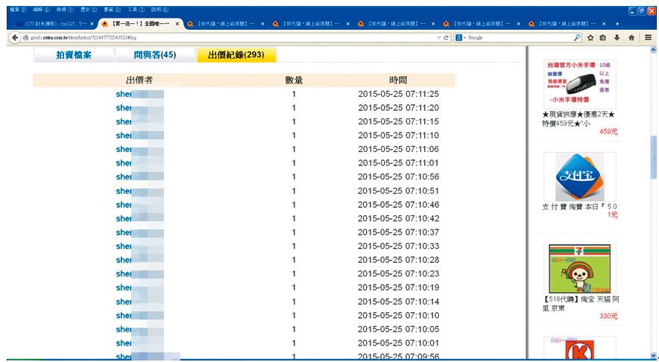Click the 數量 column header
The image size is (659, 362).
click(294, 80)
